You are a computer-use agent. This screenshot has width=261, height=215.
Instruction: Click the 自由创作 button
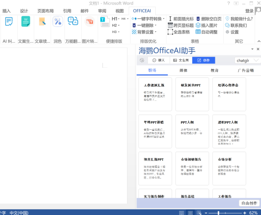coord(249,203)
